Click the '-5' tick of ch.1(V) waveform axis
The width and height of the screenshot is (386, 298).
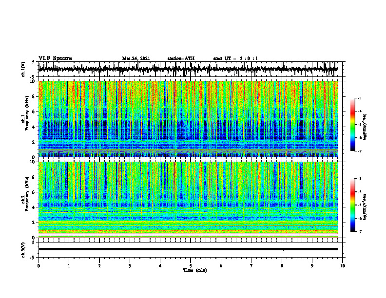(x=32, y=77)
